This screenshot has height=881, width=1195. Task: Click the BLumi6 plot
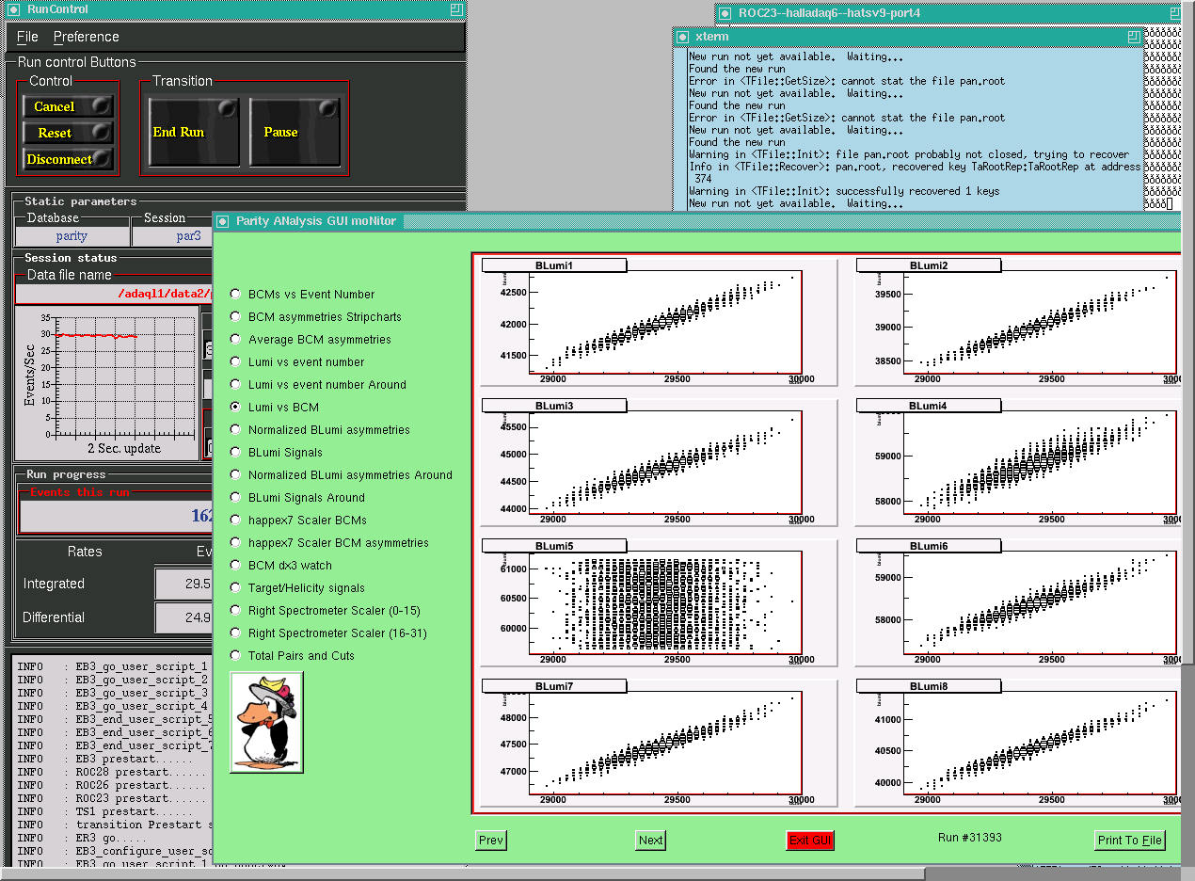click(1017, 601)
